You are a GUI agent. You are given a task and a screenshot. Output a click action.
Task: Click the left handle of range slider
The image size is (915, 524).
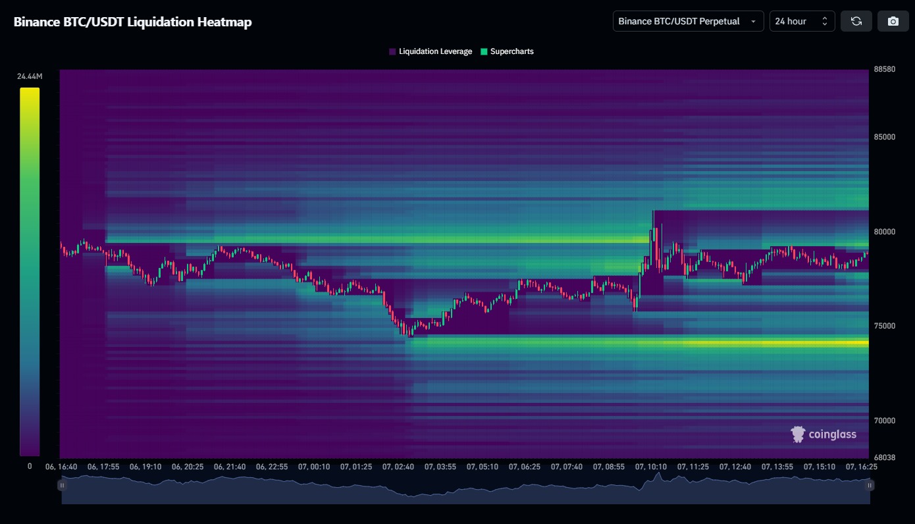point(62,485)
